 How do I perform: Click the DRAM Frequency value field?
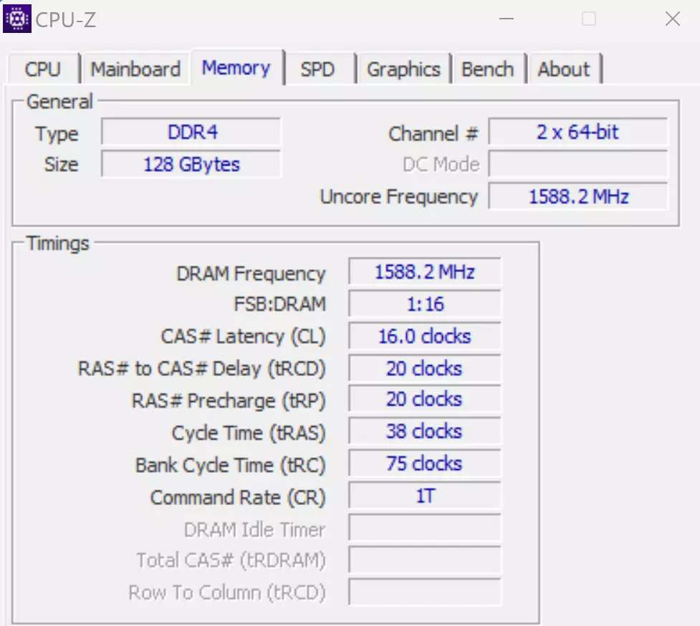click(x=425, y=271)
